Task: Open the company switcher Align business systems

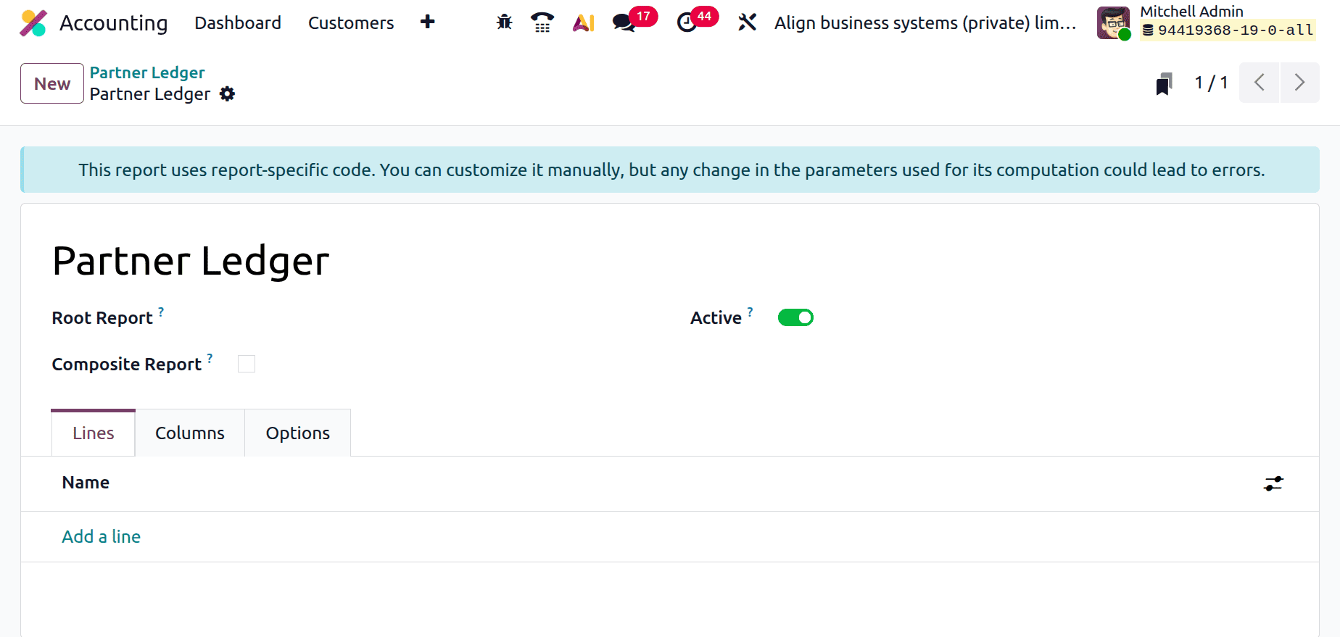Action: (925, 23)
